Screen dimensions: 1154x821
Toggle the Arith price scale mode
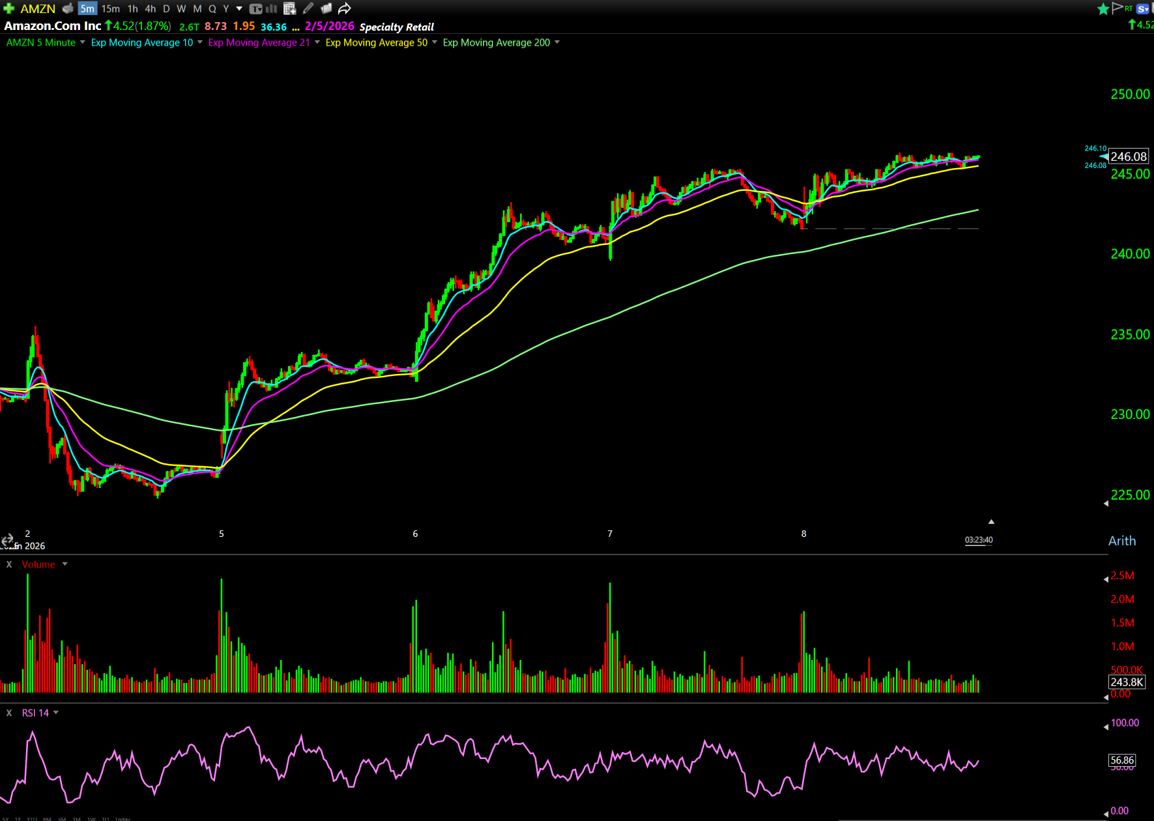pyautogui.click(x=1121, y=541)
